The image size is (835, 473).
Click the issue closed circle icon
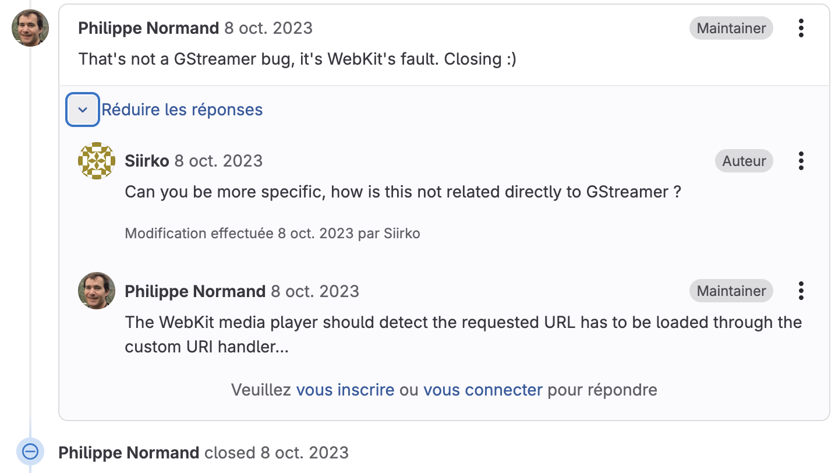(x=30, y=451)
